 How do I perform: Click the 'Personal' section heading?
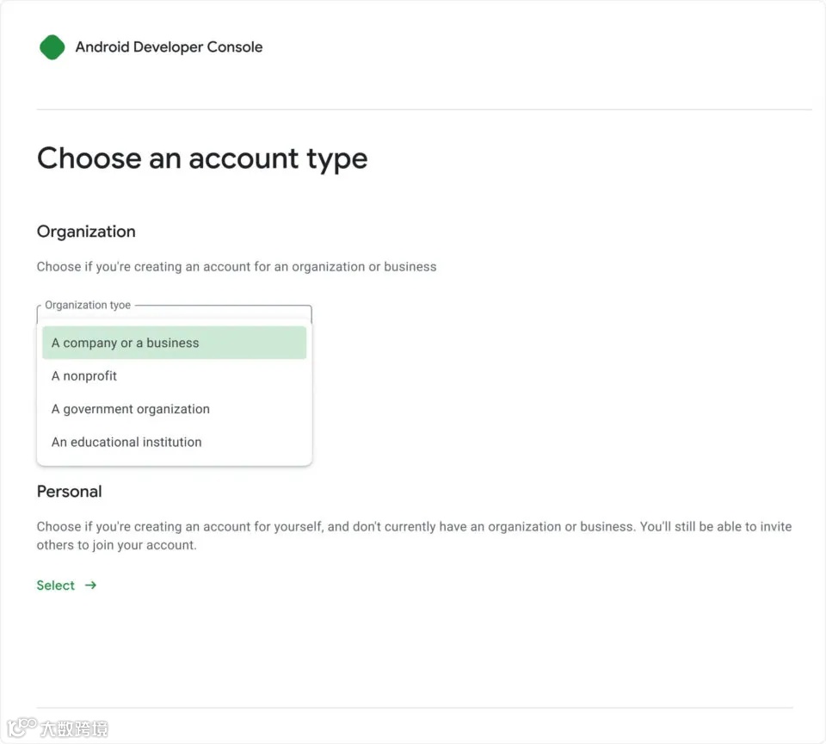click(69, 492)
